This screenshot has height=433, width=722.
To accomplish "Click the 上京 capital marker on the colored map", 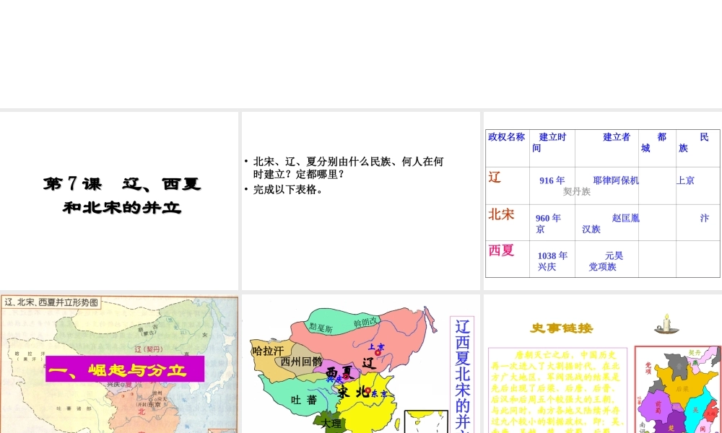I will coord(378,353).
